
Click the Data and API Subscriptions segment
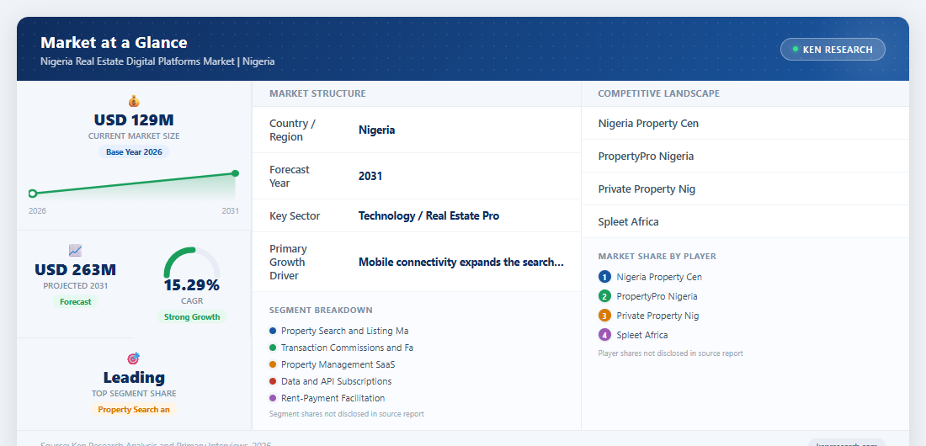[337, 381]
